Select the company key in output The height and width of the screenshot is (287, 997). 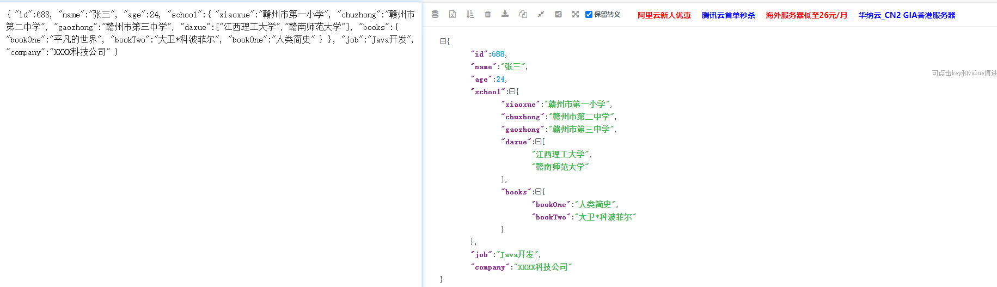[490, 267]
